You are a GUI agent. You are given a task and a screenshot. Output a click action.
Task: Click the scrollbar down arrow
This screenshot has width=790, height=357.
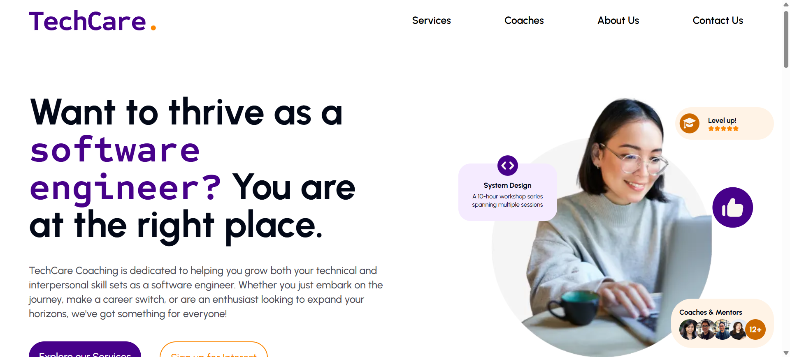click(786, 352)
